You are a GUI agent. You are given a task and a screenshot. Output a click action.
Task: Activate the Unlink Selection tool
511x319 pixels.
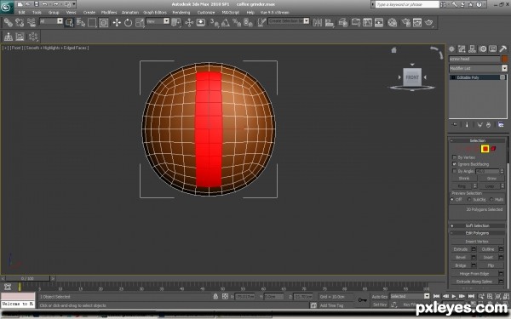20,22
